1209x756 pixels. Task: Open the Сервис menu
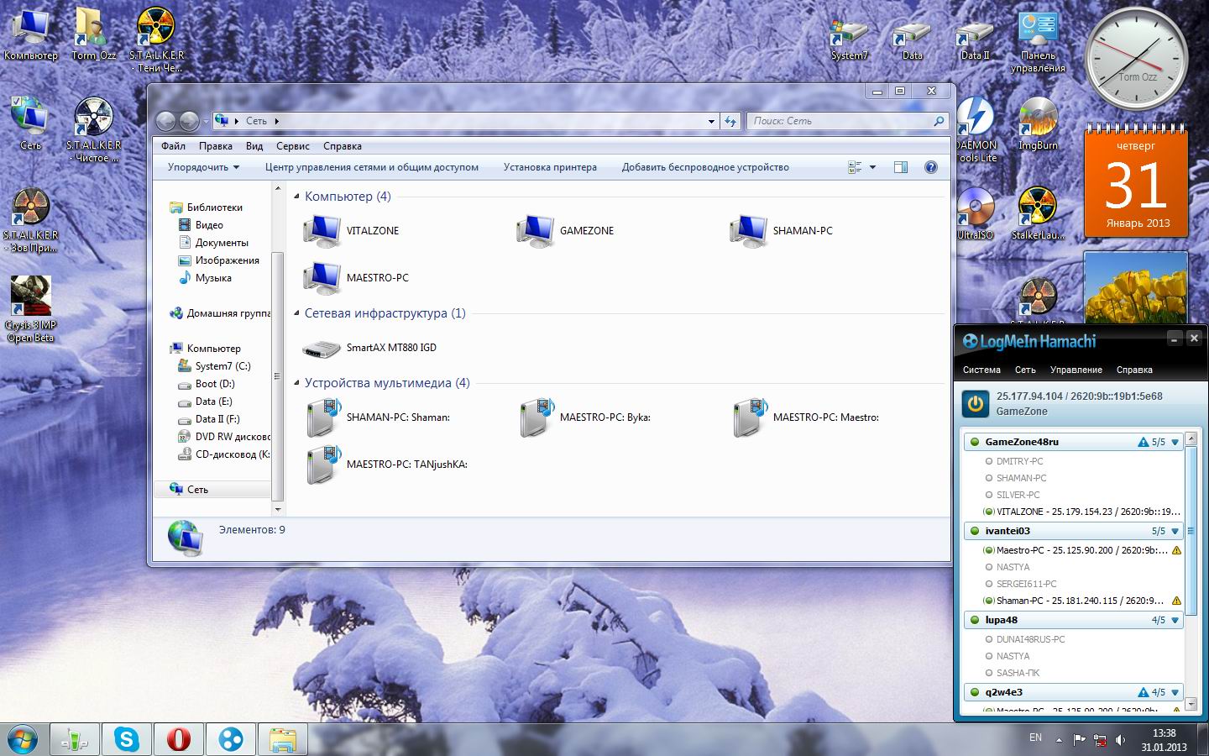(293, 146)
